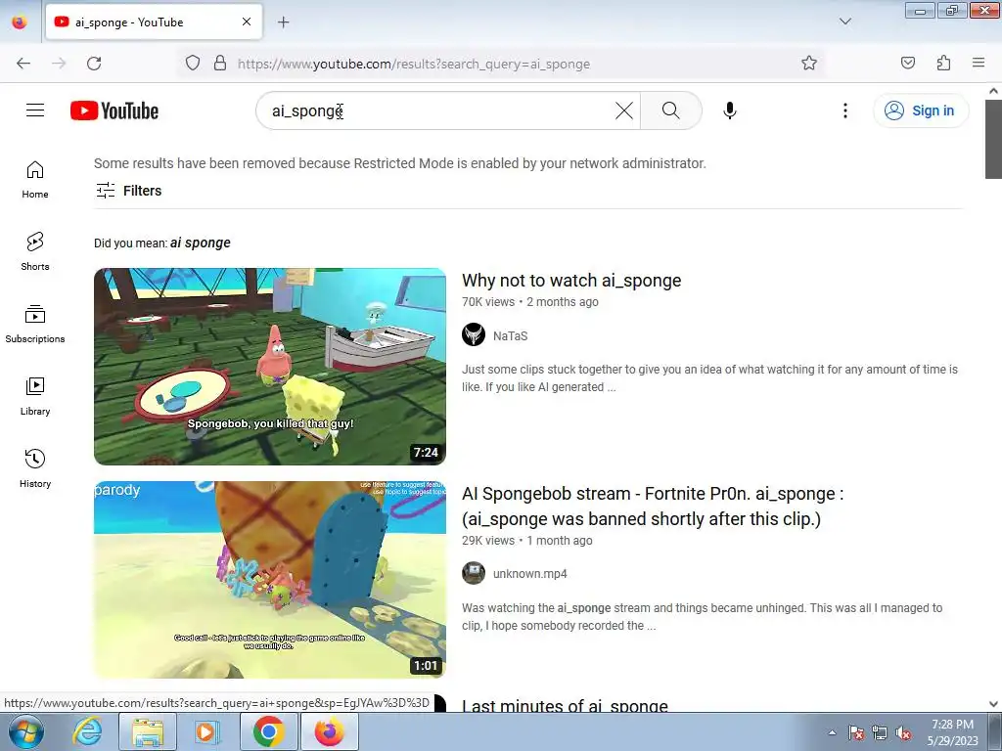Expand the list all tabs chevron

(844, 22)
